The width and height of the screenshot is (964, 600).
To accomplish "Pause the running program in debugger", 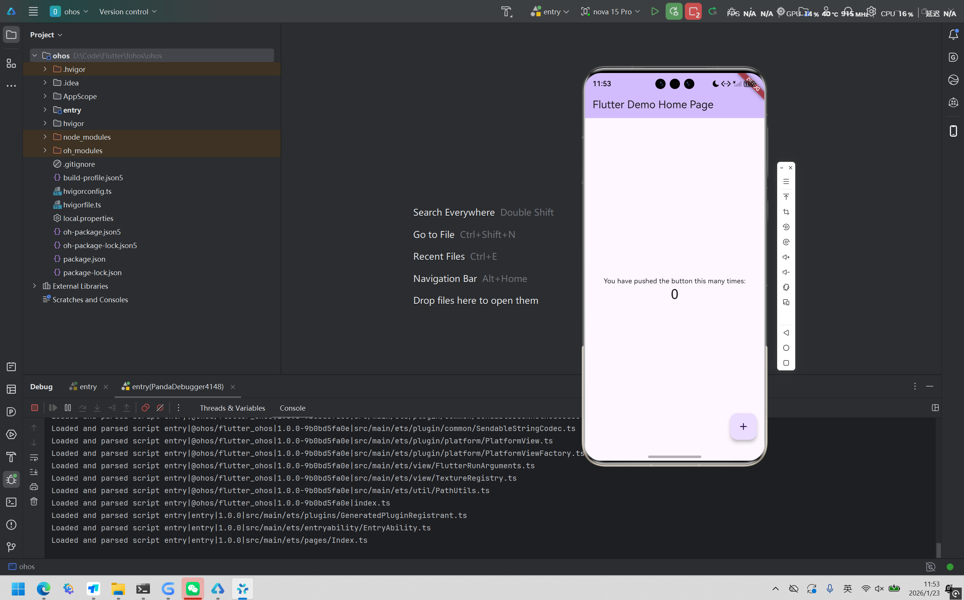I will coord(68,408).
